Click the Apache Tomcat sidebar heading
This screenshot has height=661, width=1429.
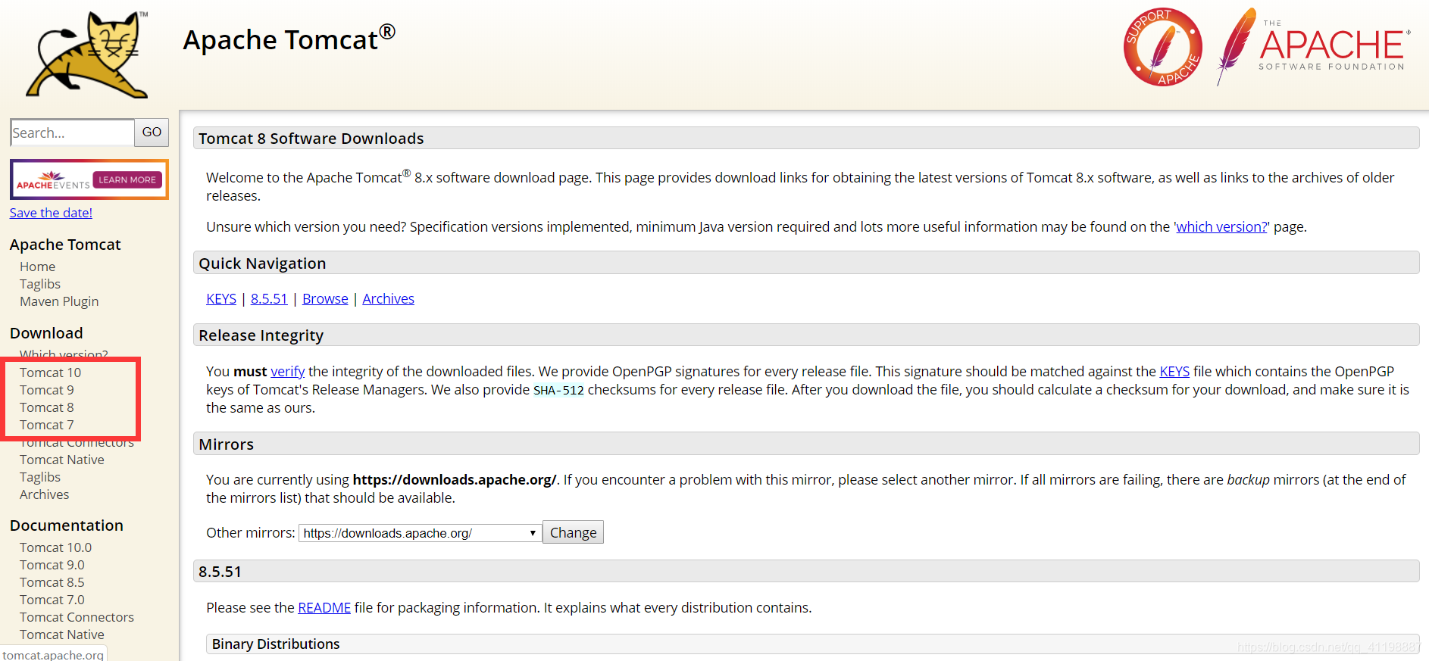[65, 245]
